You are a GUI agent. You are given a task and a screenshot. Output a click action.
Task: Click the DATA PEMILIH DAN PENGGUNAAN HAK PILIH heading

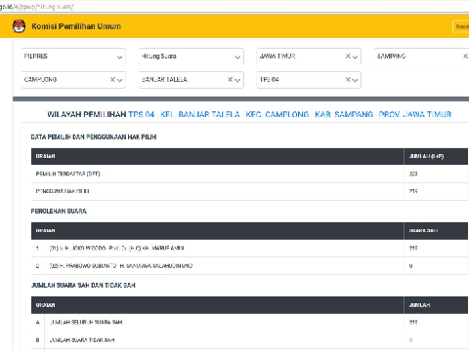point(94,137)
